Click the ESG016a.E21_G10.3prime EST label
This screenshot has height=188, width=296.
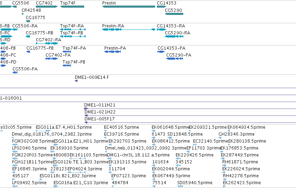click(x=81, y=183)
